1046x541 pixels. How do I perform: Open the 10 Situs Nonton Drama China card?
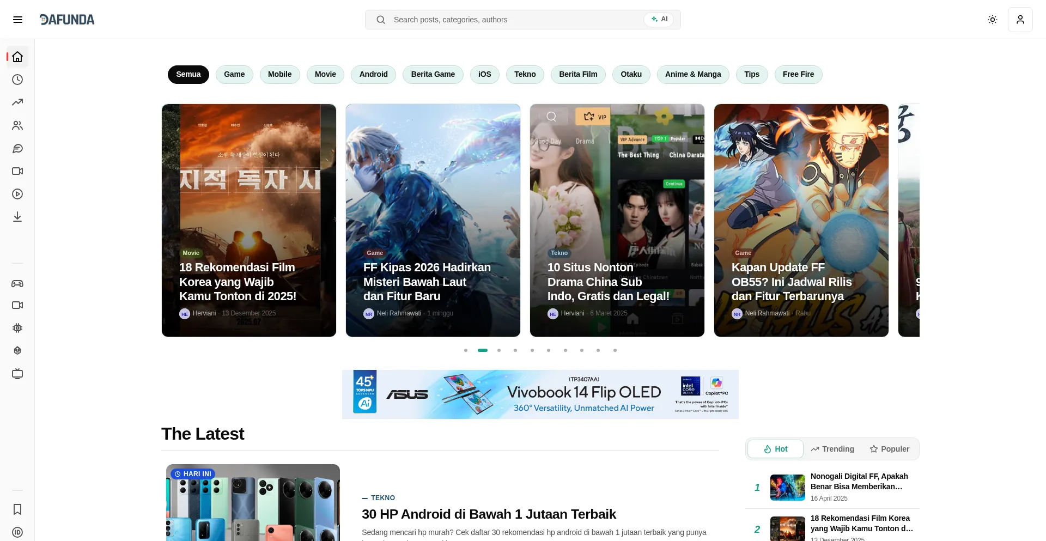(617, 220)
